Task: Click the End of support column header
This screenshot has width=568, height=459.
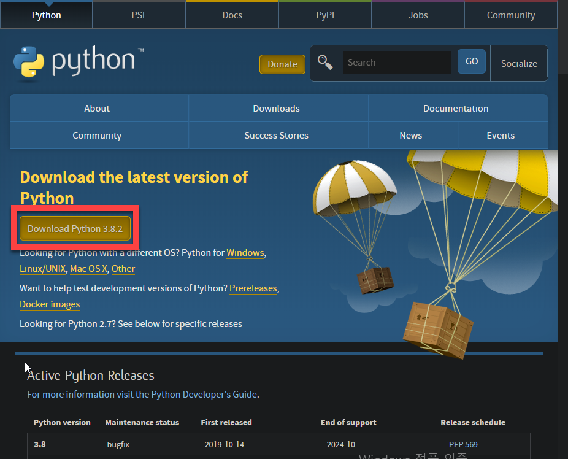Action: pos(348,422)
